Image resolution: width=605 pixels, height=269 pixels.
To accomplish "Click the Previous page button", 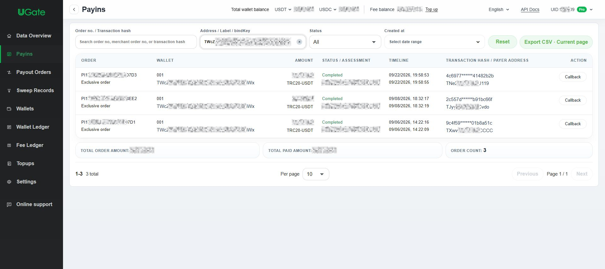I will point(527,174).
